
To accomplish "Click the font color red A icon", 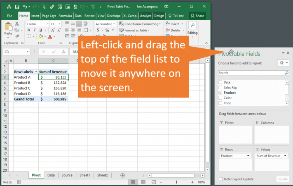I will (x=49, y=37).
